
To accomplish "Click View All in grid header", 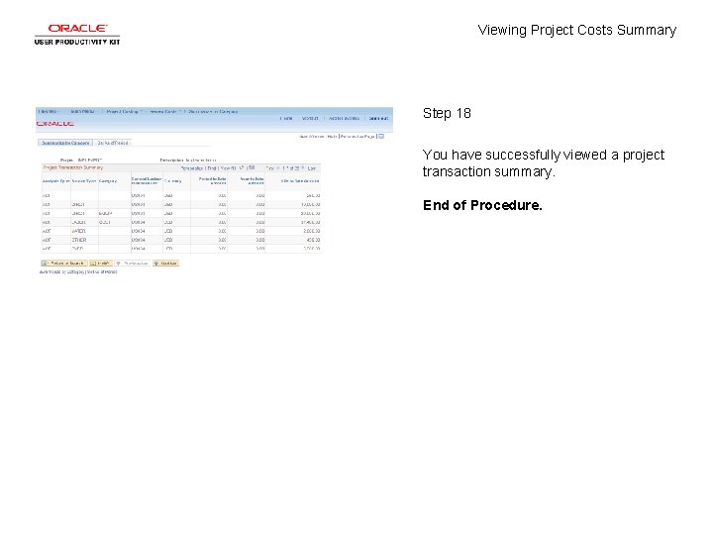I will click(x=229, y=168).
